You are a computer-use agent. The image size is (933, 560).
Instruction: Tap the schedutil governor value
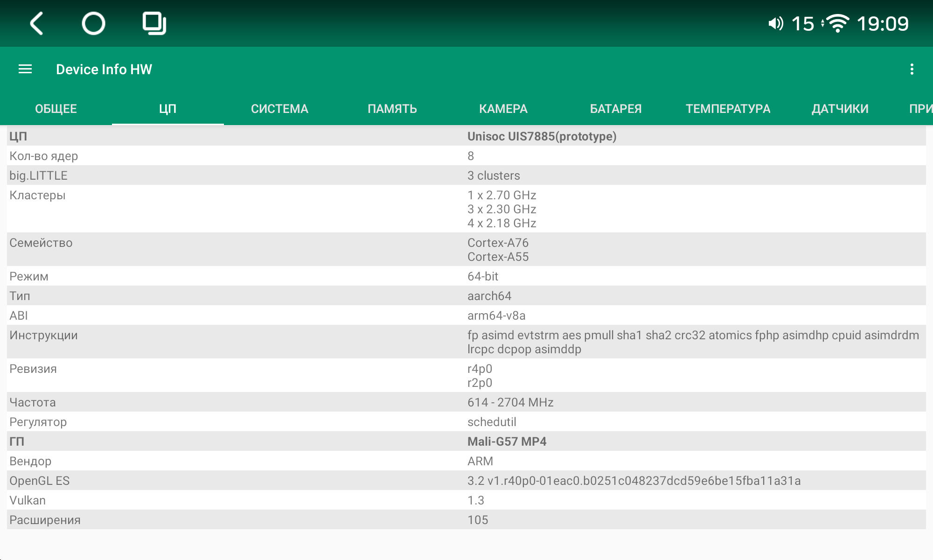pos(492,422)
